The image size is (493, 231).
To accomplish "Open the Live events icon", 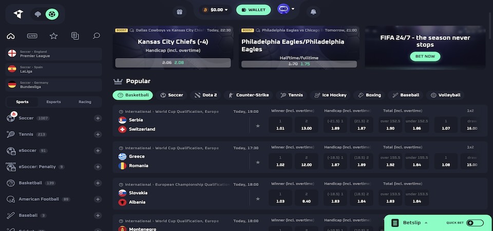I will (x=32, y=36).
